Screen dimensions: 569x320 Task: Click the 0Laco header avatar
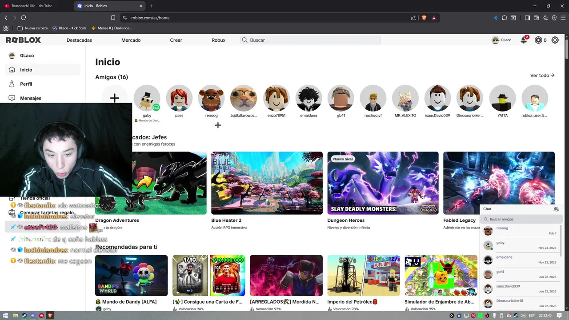pos(495,40)
